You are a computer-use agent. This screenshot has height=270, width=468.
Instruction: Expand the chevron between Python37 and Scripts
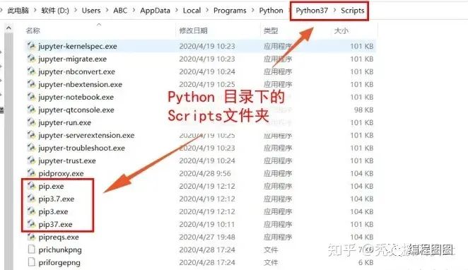point(334,11)
